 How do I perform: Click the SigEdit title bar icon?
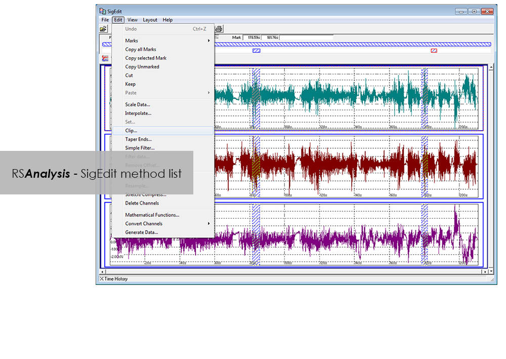point(103,11)
